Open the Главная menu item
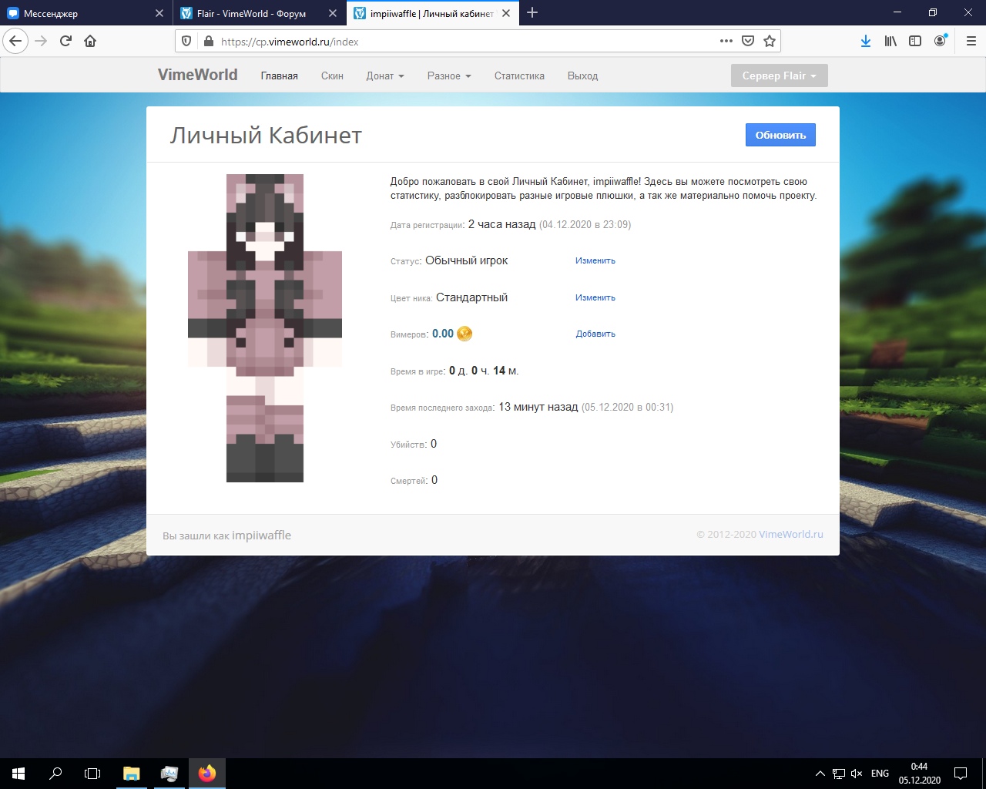Viewport: 986px width, 789px height. pyautogui.click(x=280, y=76)
